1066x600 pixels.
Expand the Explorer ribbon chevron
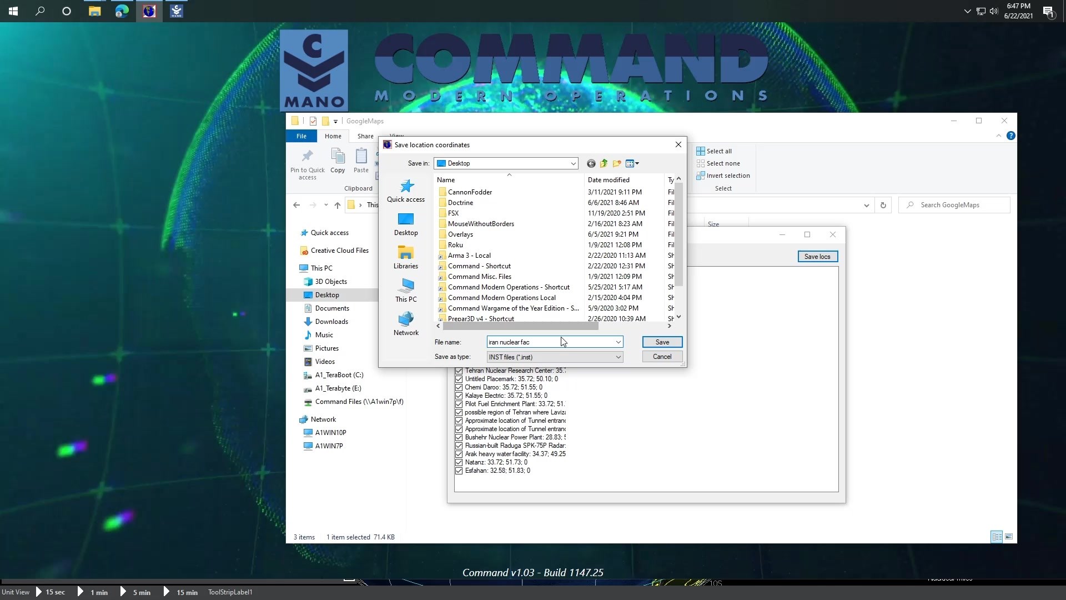[999, 136]
